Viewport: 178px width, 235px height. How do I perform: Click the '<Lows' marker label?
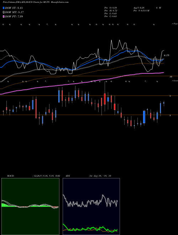(175, 80)
